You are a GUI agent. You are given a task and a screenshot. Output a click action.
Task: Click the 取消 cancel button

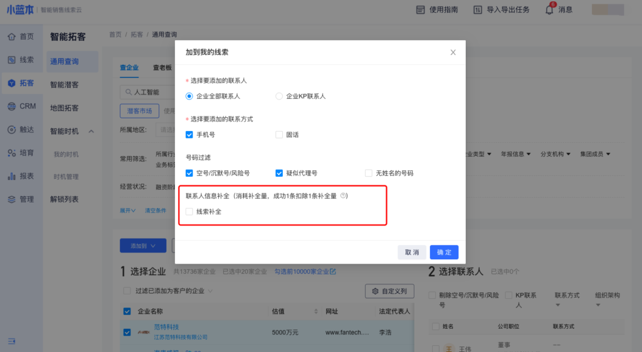[x=412, y=252]
